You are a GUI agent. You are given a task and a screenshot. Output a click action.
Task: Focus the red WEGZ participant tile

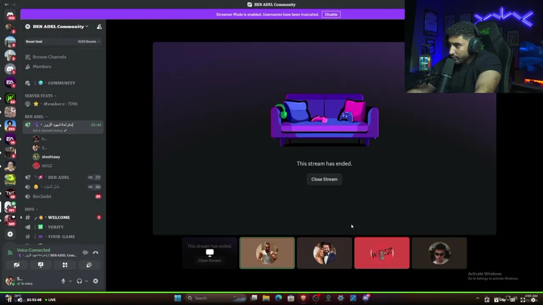pos(382,253)
